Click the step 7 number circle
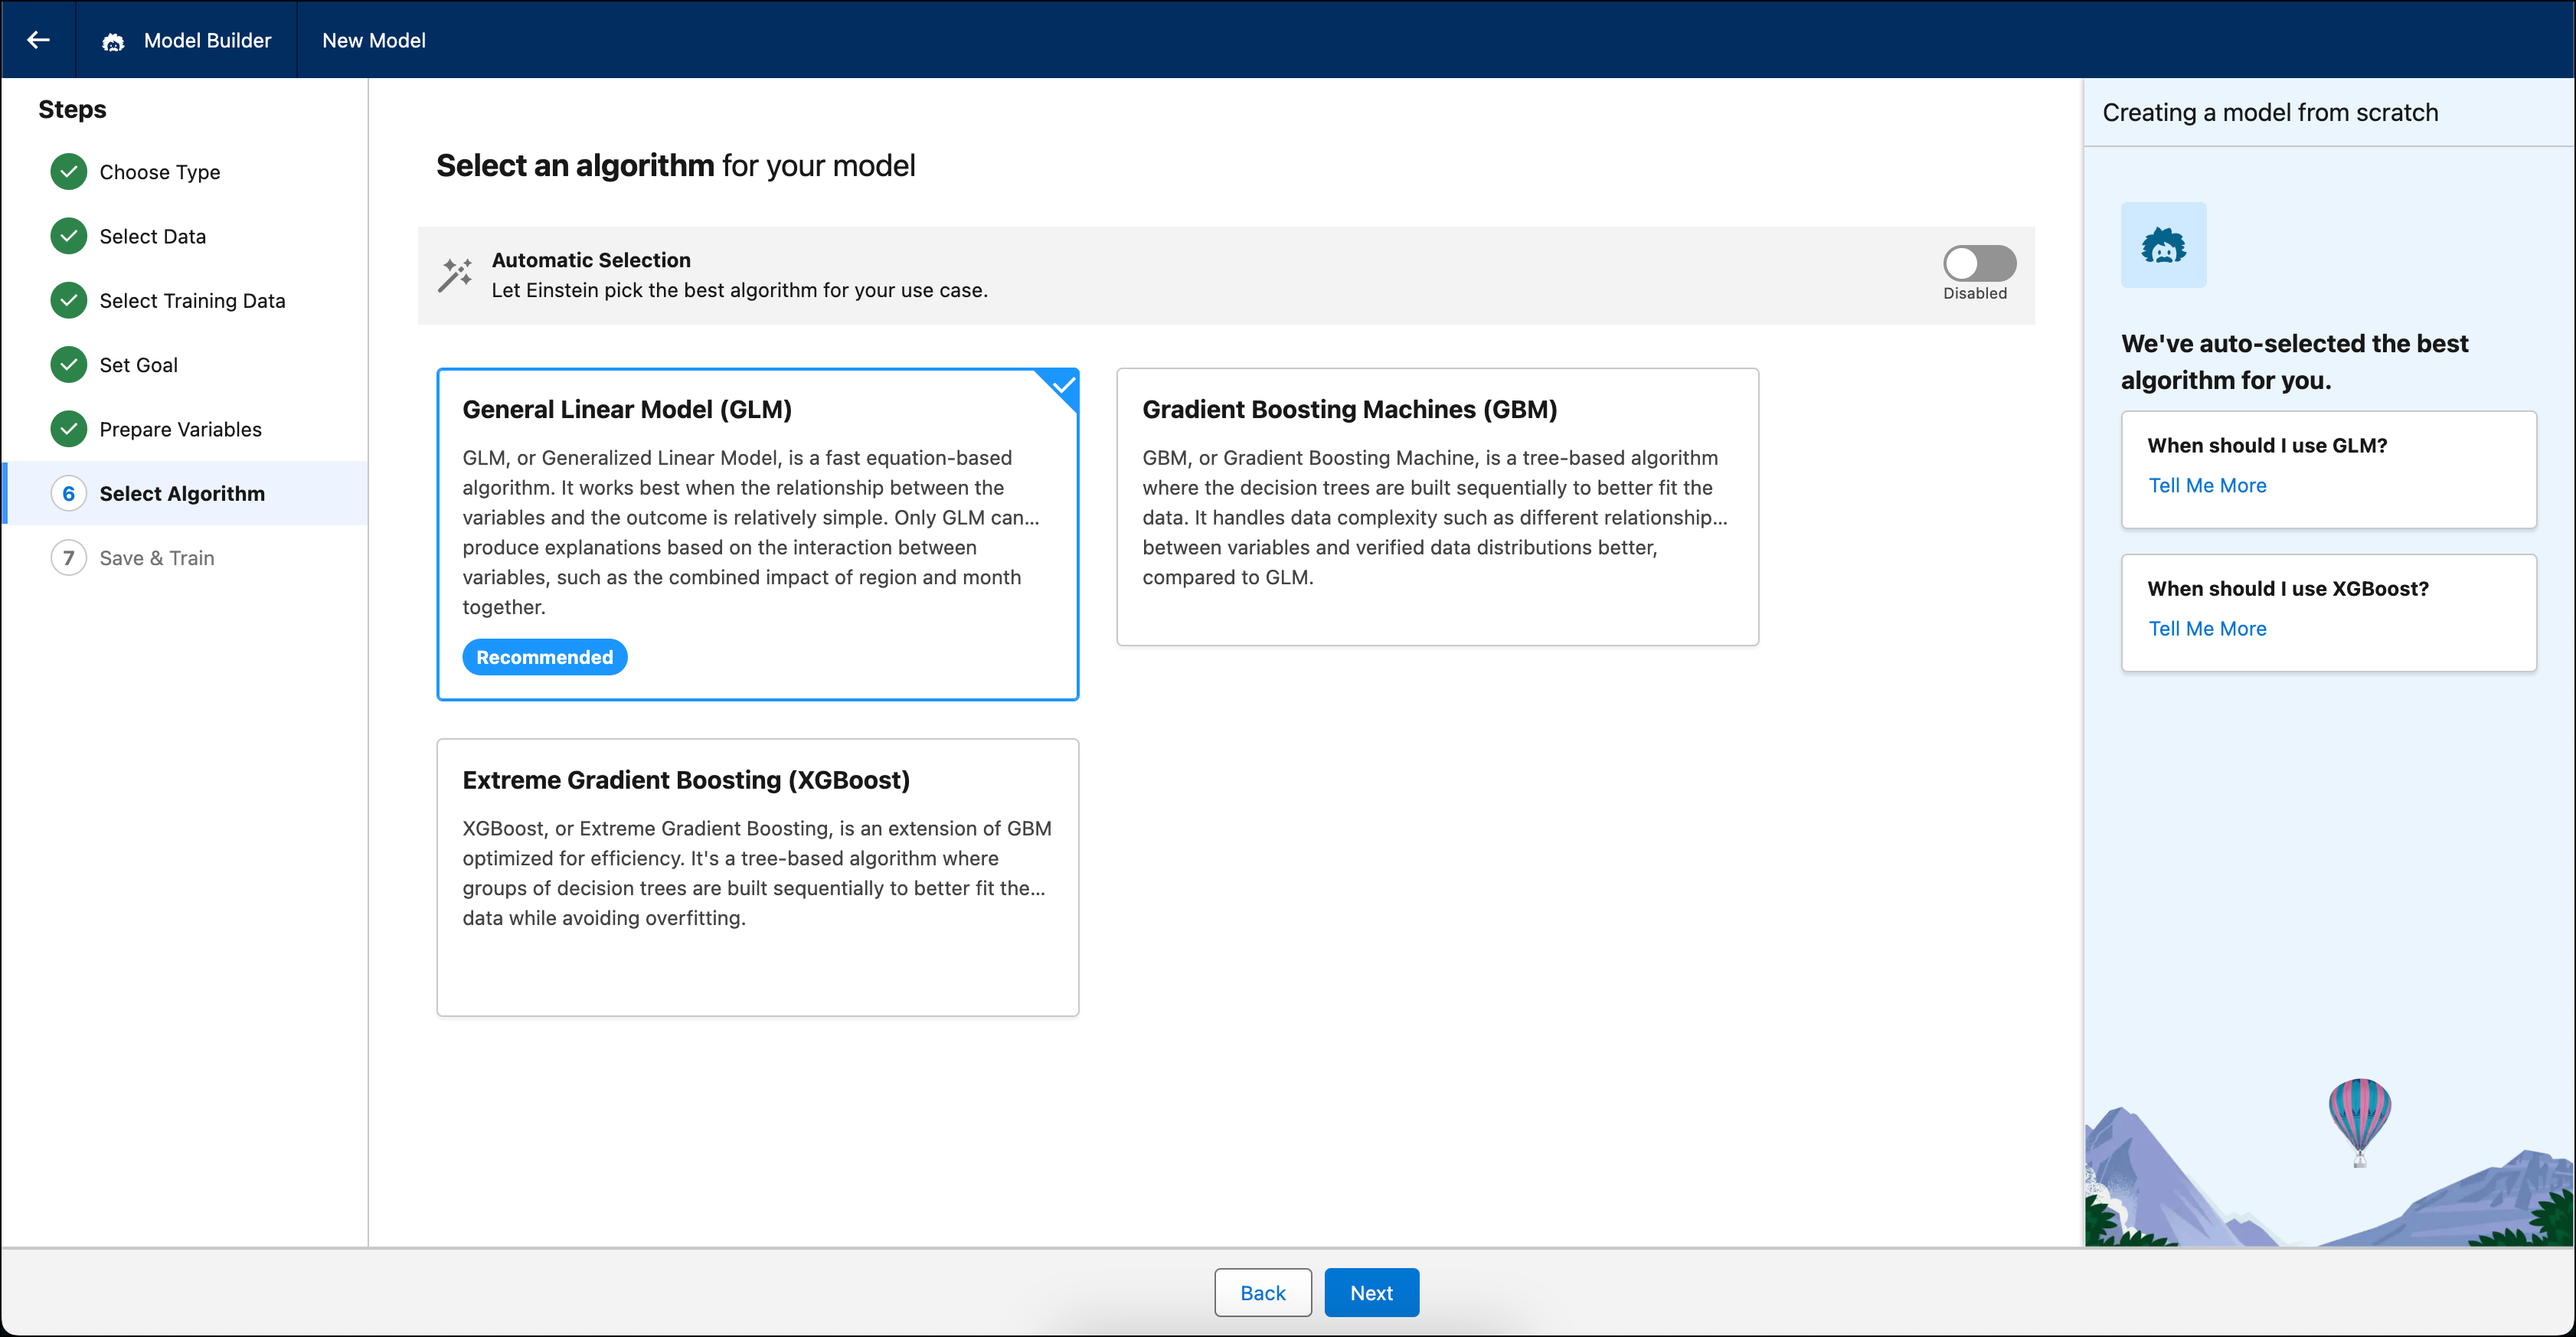Image resolution: width=2576 pixels, height=1337 pixels. (68, 558)
